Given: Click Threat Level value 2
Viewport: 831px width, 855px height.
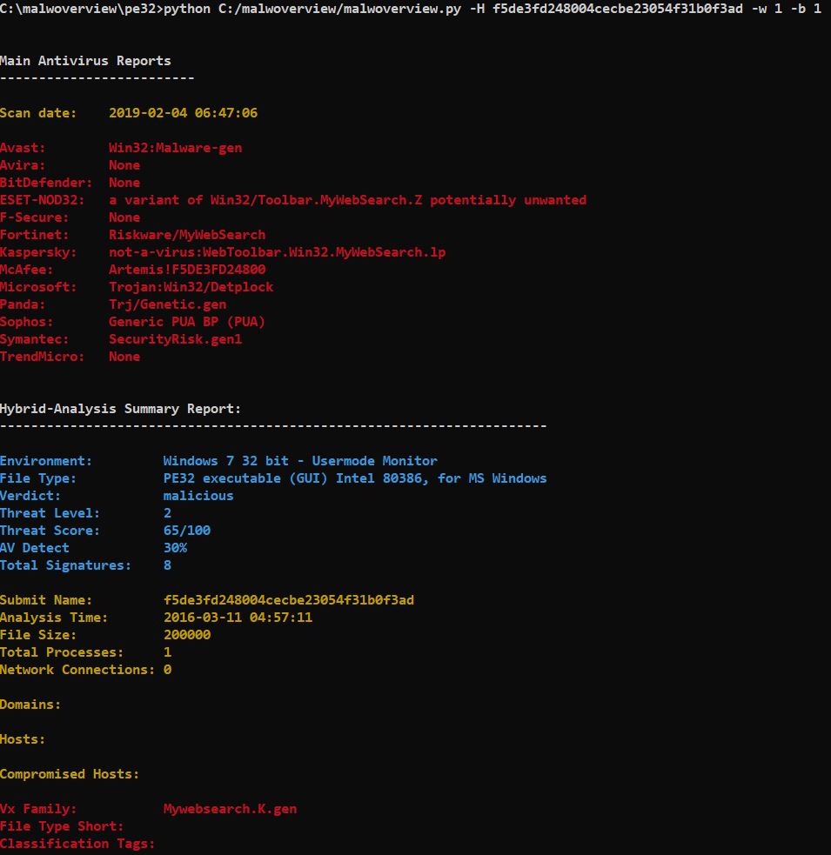Looking at the screenshot, I should [x=167, y=513].
